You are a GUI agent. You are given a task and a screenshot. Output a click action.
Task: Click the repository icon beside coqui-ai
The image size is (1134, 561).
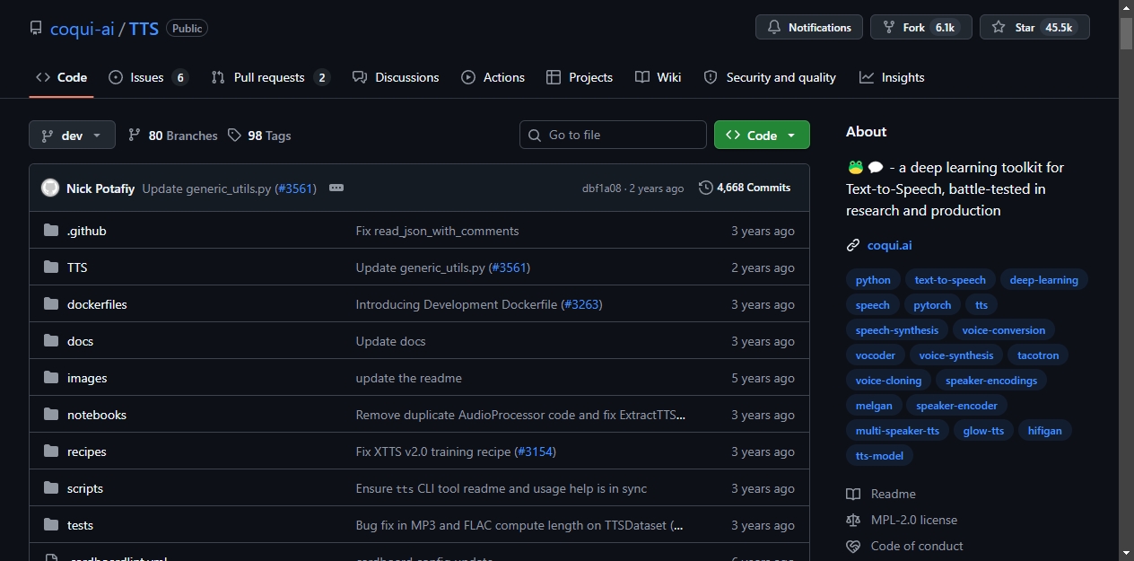point(36,28)
